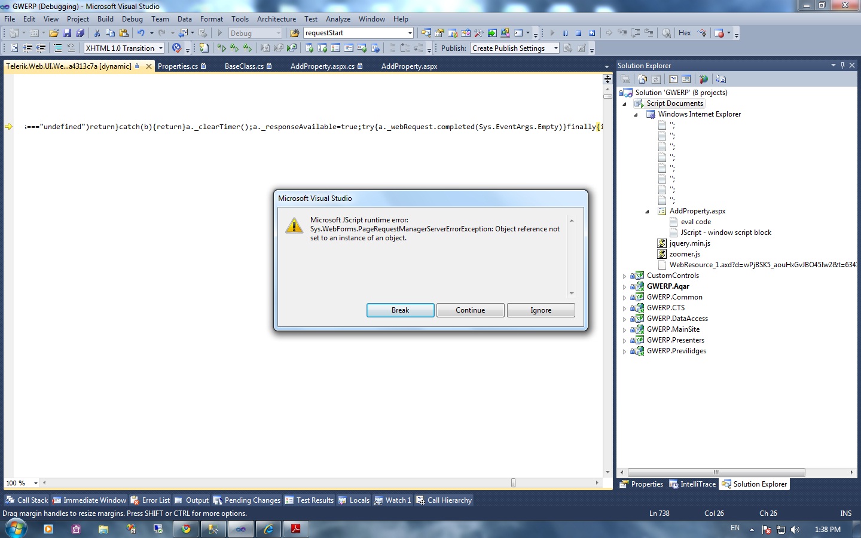
Task: Click the Restart debugging icon
Action: click(592, 33)
